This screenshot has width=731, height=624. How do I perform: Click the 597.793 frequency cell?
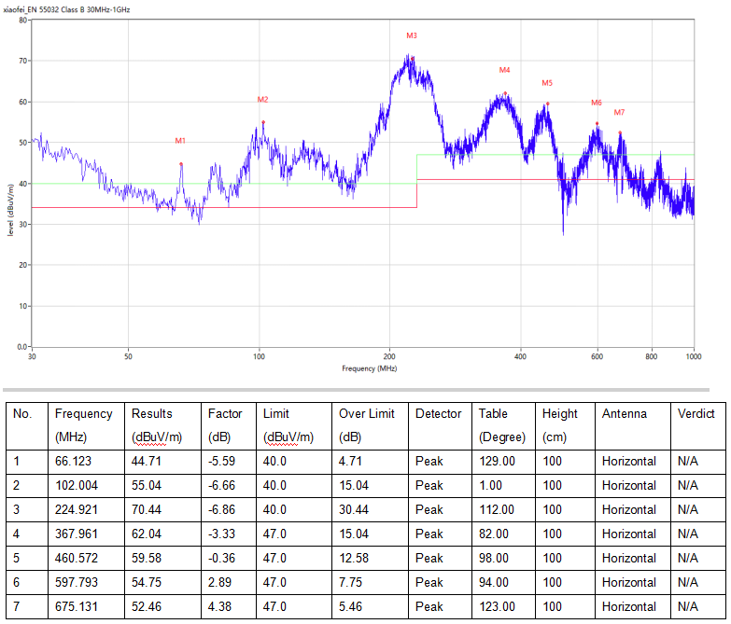77,582
